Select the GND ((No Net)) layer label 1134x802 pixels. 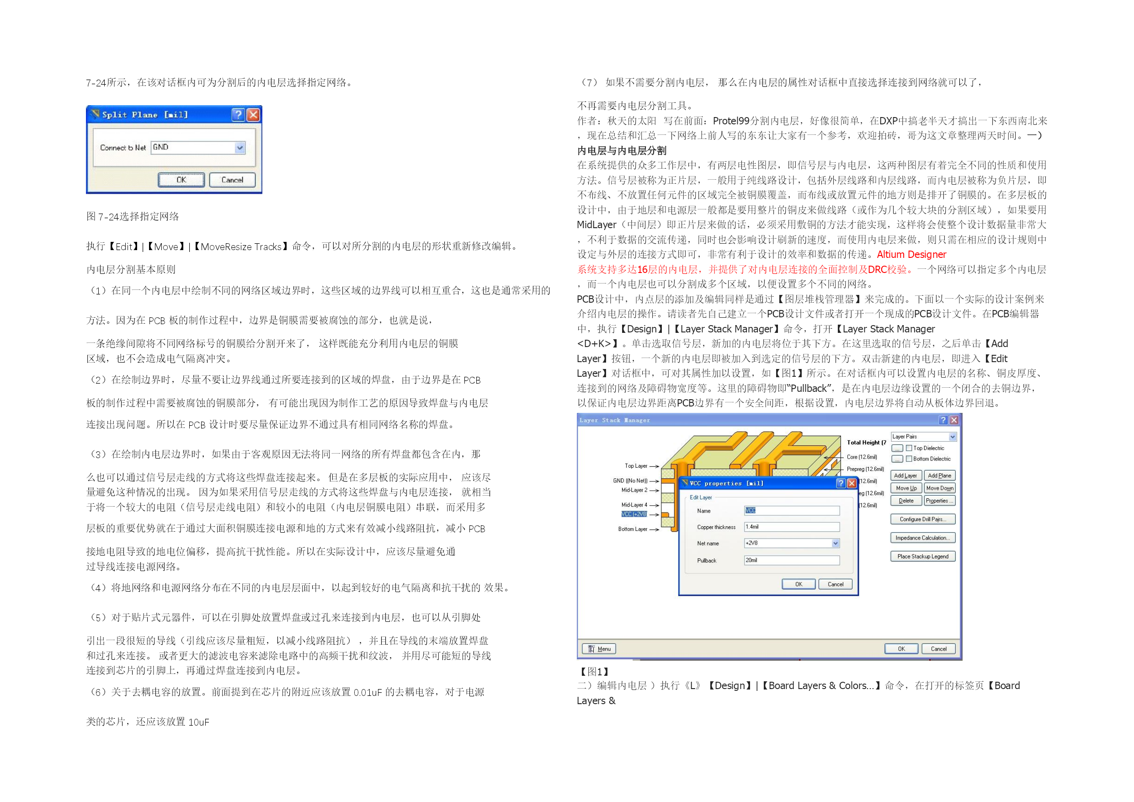[x=630, y=481]
